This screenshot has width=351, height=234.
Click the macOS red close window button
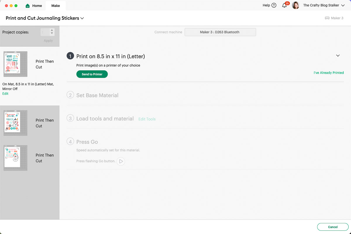coord(6,6)
